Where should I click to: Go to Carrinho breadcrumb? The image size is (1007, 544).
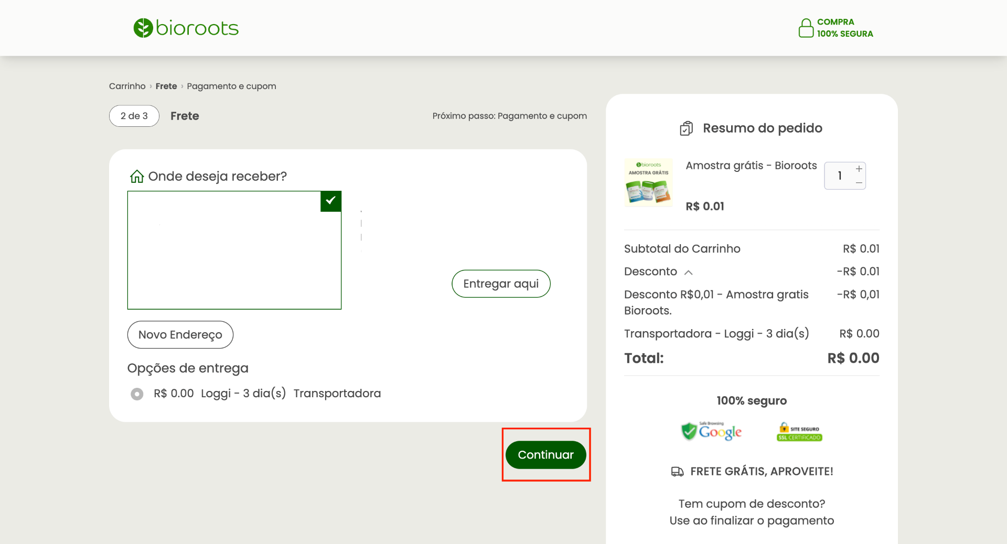click(127, 86)
